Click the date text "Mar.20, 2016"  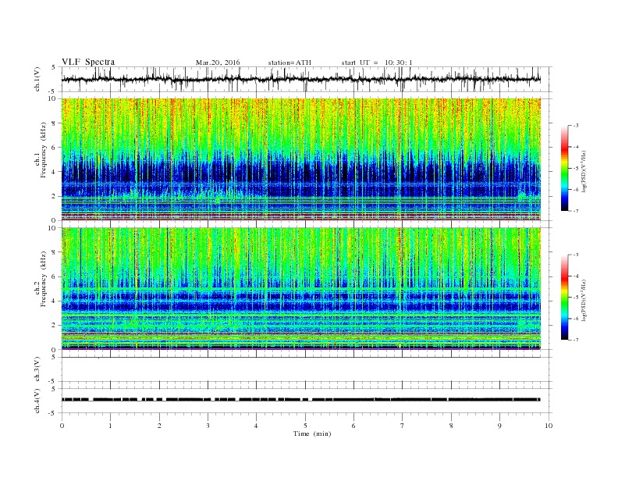[x=218, y=62]
